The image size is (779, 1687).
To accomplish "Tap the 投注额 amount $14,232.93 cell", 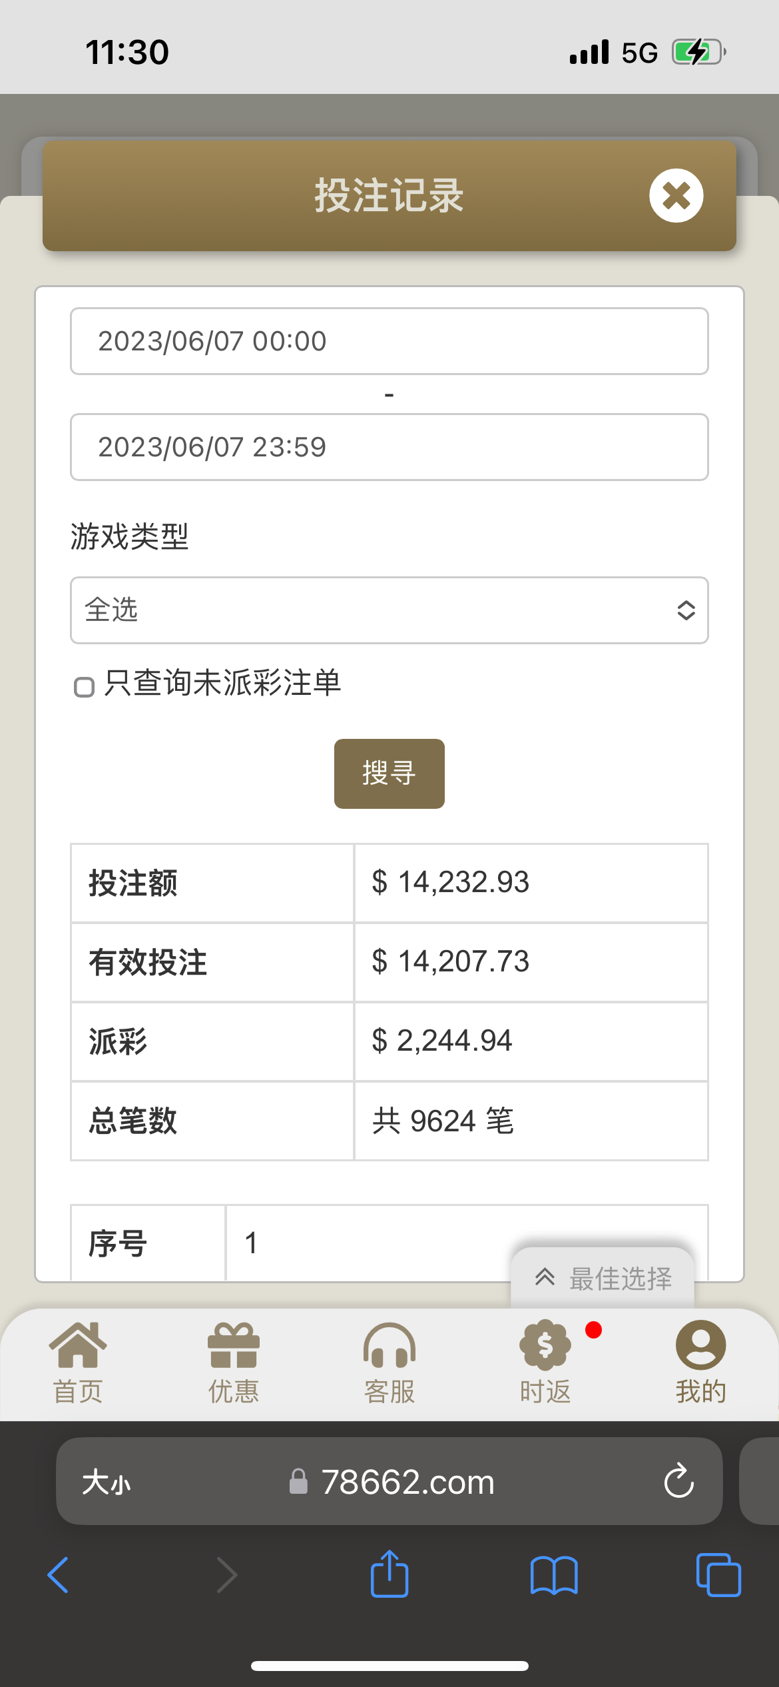I will [531, 883].
